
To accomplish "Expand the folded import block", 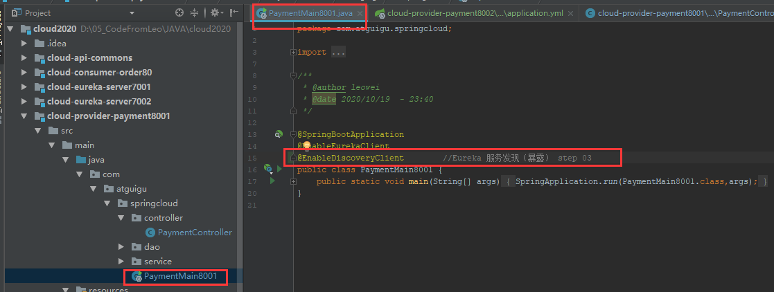I will 294,53.
